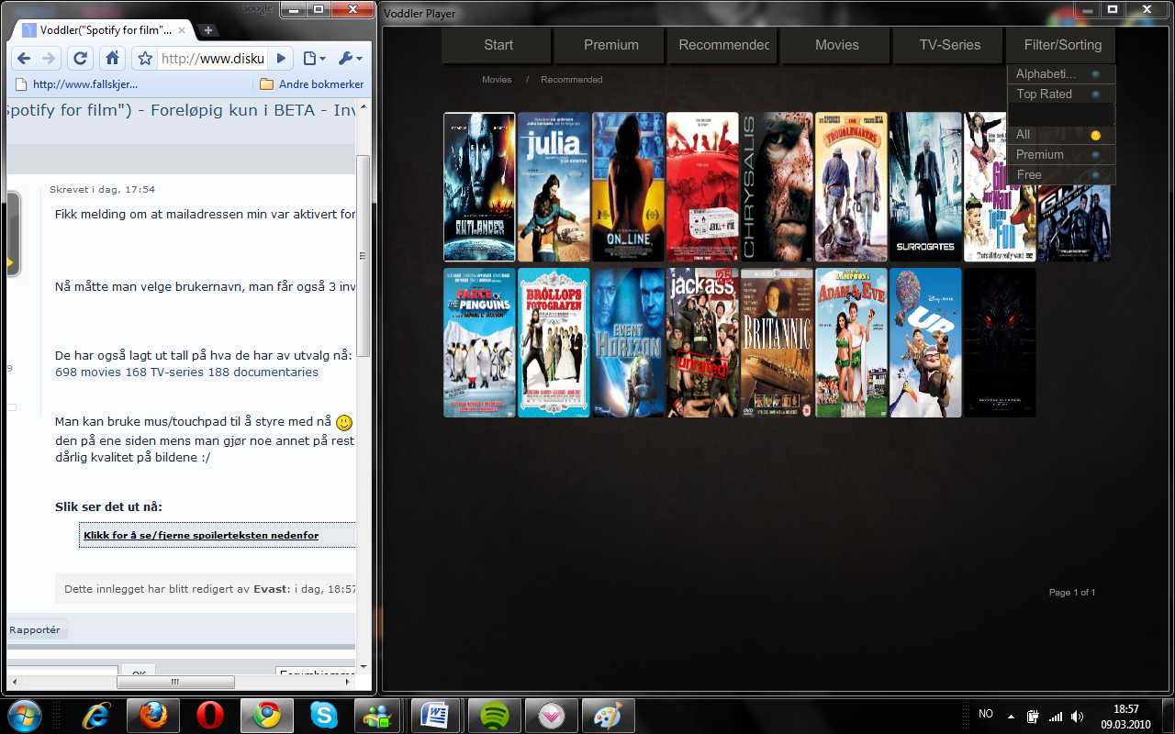Image resolution: width=1175 pixels, height=734 pixels.
Task: Open the fallskjer bookmark
Action: point(77,83)
